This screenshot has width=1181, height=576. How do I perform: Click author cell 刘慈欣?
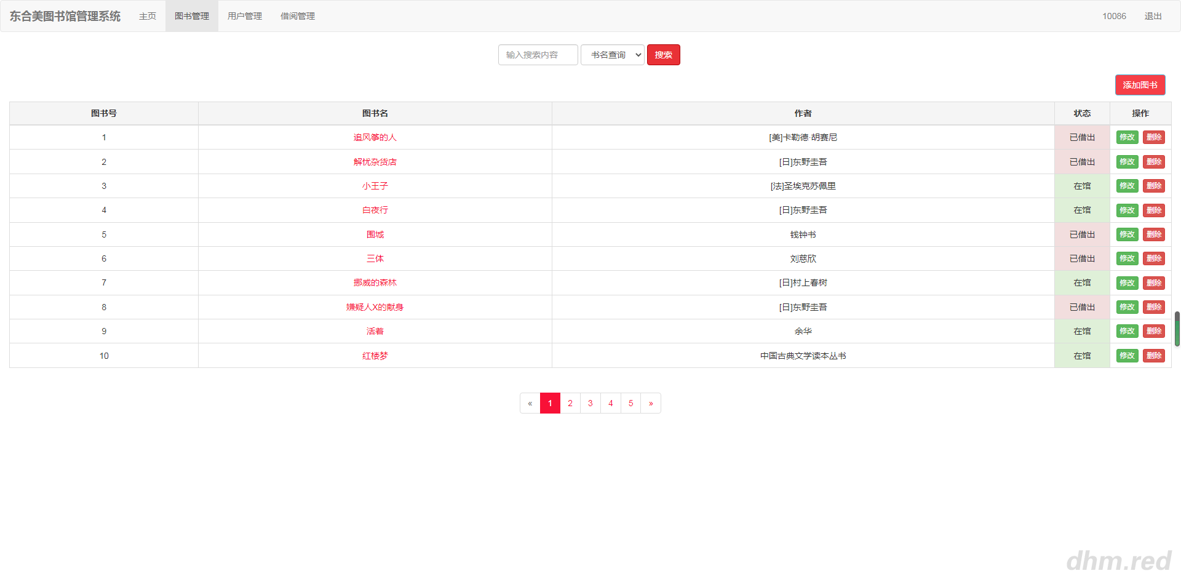(x=803, y=258)
